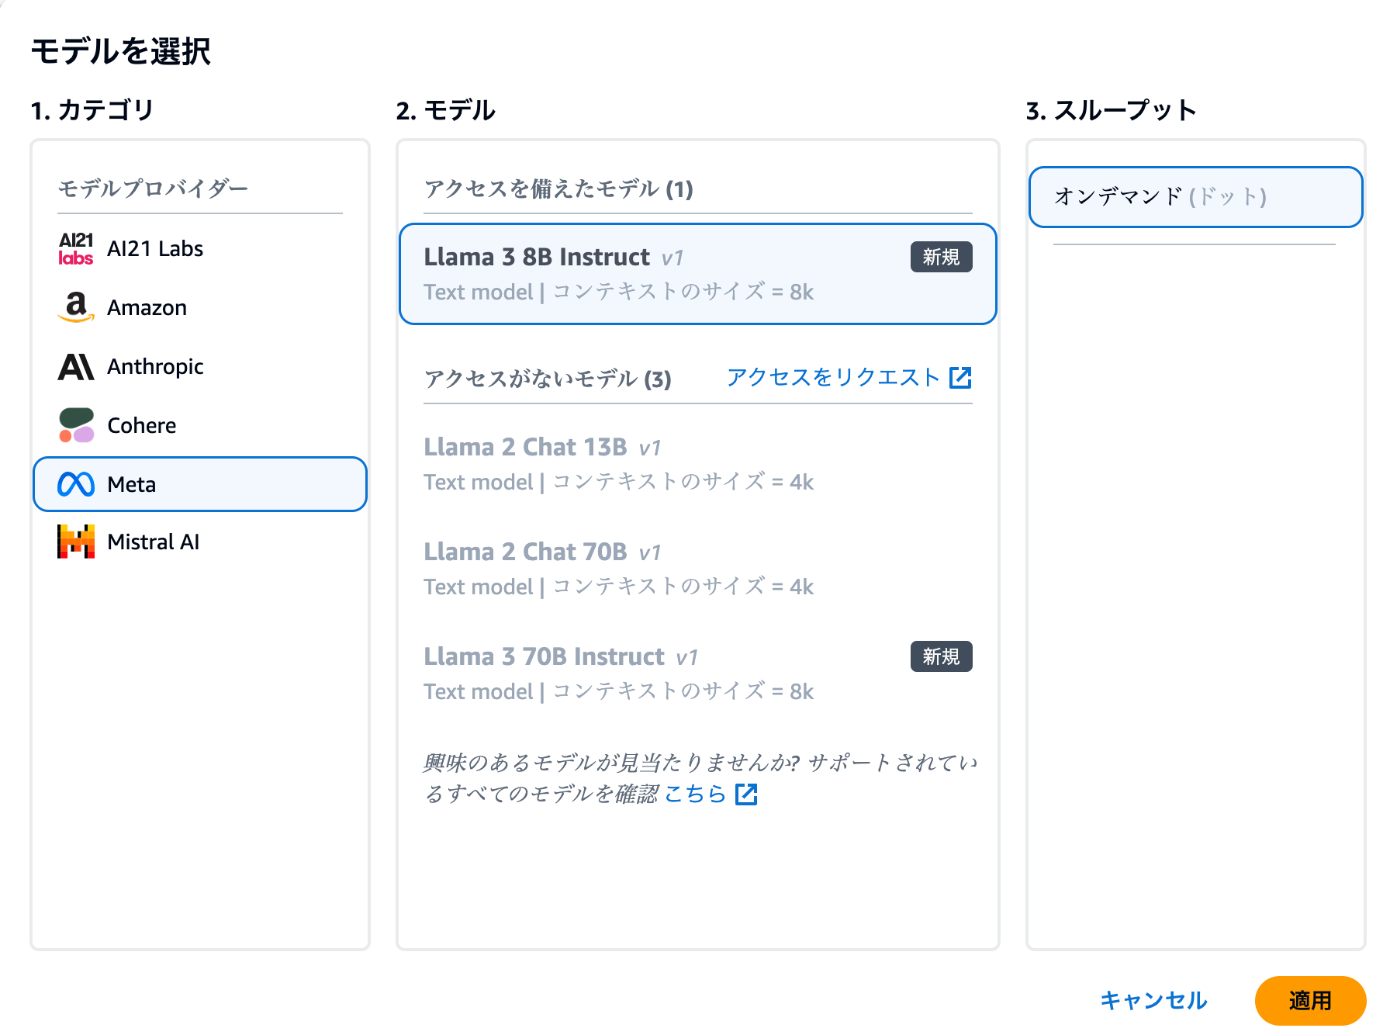Click 新規 badge on Llama 3 70B Instruct
The width and height of the screenshot is (1390, 1035).
pos(941,656)
